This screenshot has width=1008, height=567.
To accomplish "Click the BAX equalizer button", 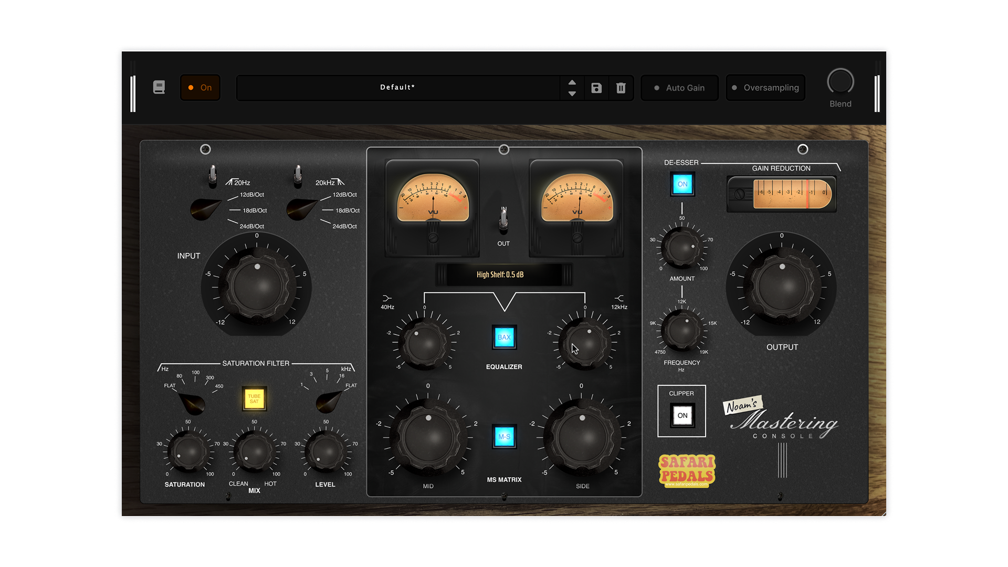I will (x=504, y=338).
